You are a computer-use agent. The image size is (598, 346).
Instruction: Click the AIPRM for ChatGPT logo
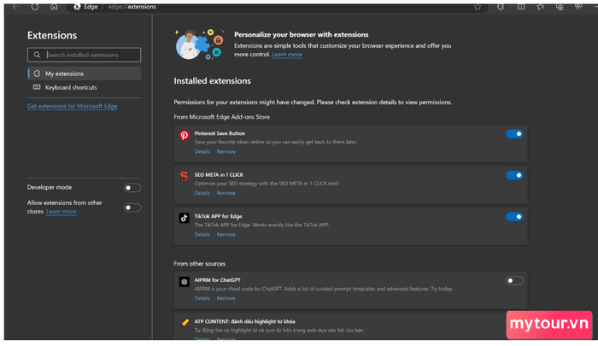coord(185,282)
